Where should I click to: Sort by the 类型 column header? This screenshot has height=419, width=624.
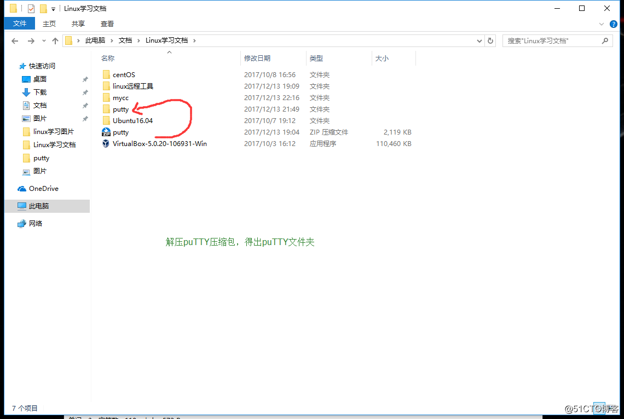tap(339, 59)
